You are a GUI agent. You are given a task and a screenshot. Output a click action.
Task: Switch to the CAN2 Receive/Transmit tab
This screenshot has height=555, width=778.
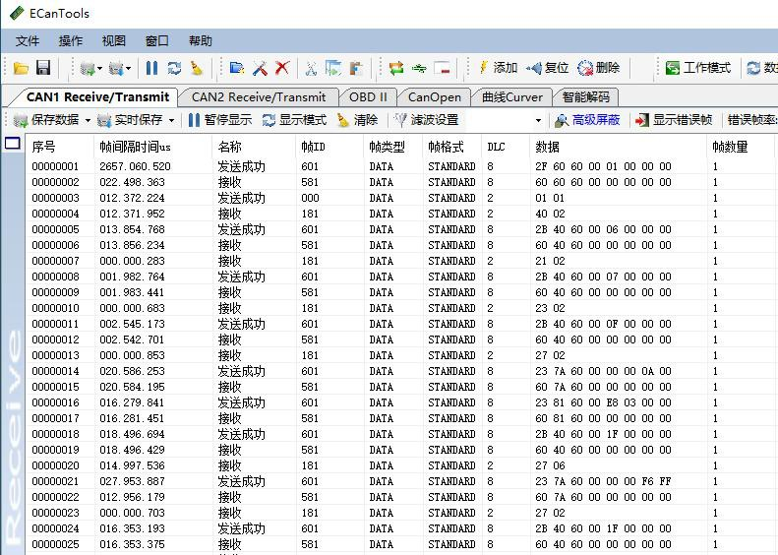(x=258, y=97)
